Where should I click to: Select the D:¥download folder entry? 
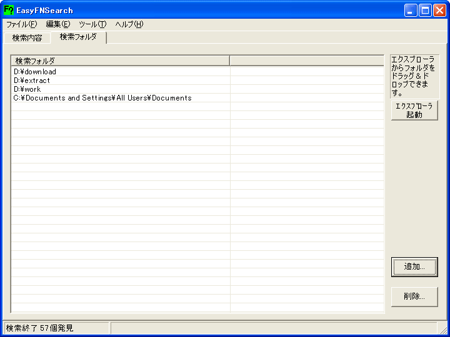click(x=35, y=72)
